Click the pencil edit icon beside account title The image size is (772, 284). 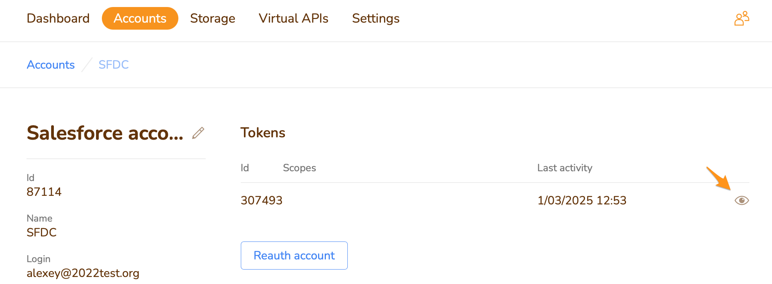[x=198, y=133]
